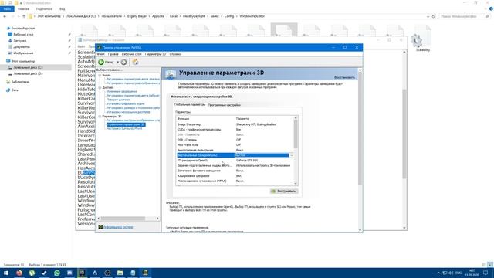
Task: Open the Файл menu in NVIDIA panel
Action: point(101,54)
